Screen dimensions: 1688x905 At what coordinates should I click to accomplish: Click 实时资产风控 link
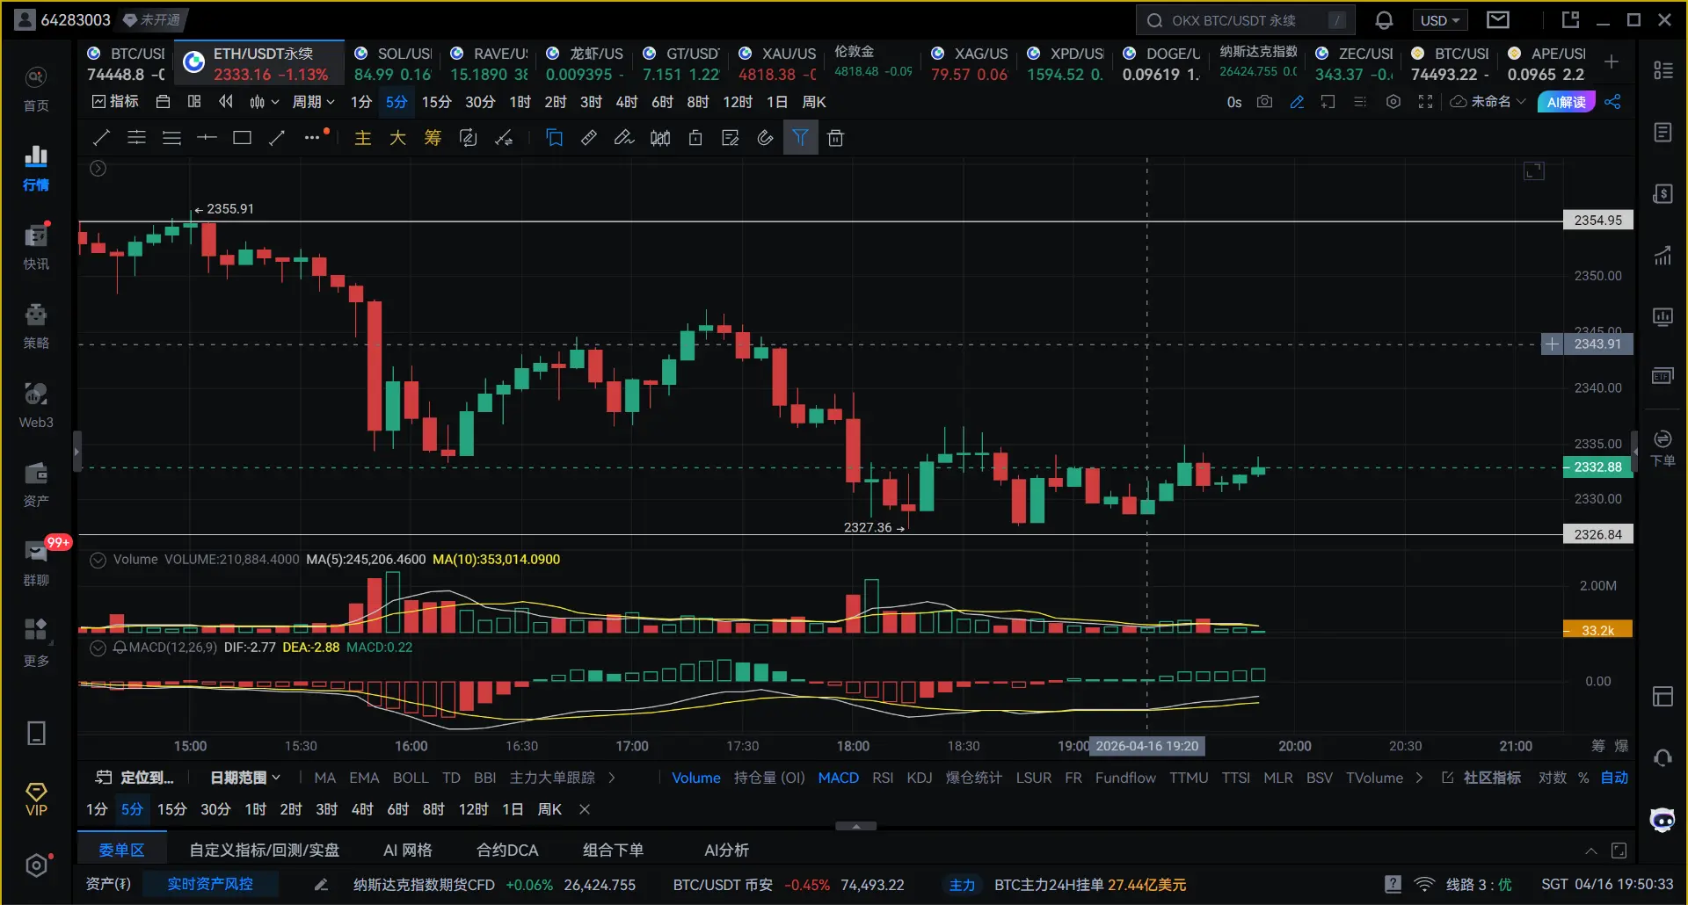point(210,884)
